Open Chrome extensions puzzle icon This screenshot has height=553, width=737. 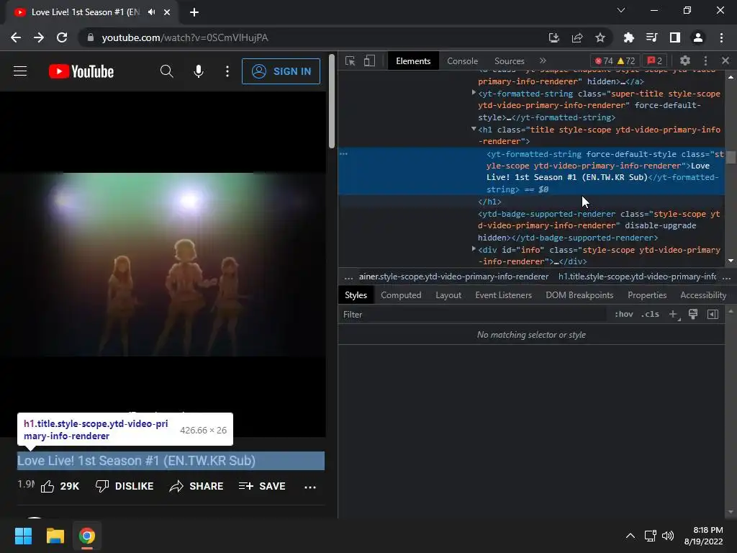tap(628, 37)
